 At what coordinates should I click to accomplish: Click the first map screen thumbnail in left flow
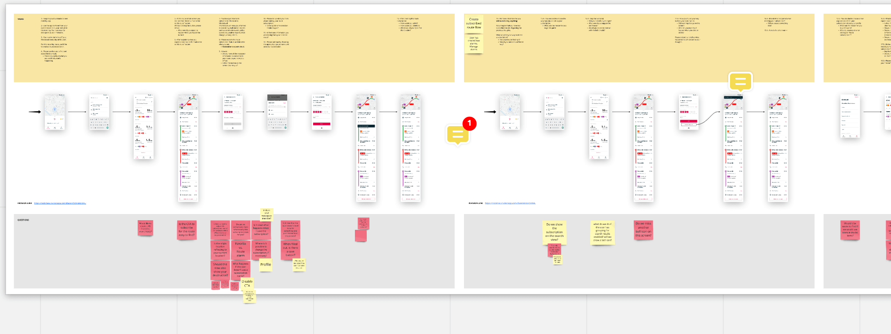[55, 112]
